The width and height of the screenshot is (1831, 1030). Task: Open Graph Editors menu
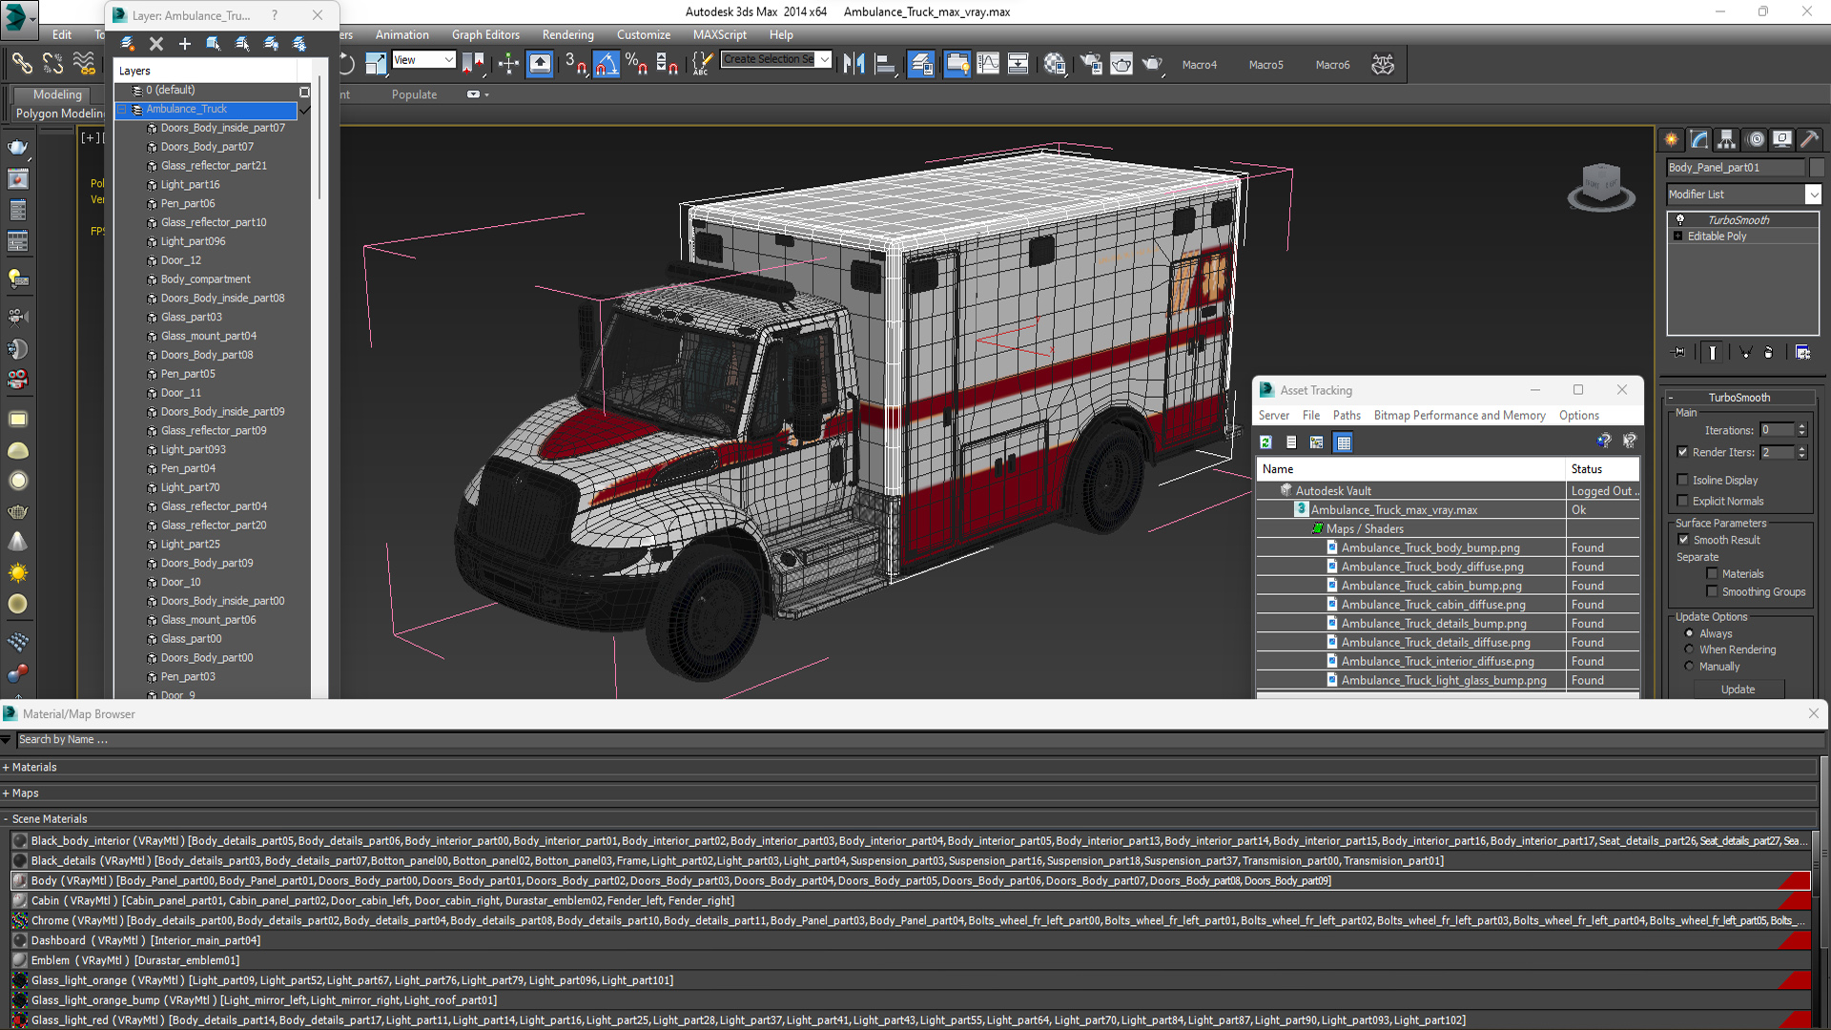click(485, 34)
